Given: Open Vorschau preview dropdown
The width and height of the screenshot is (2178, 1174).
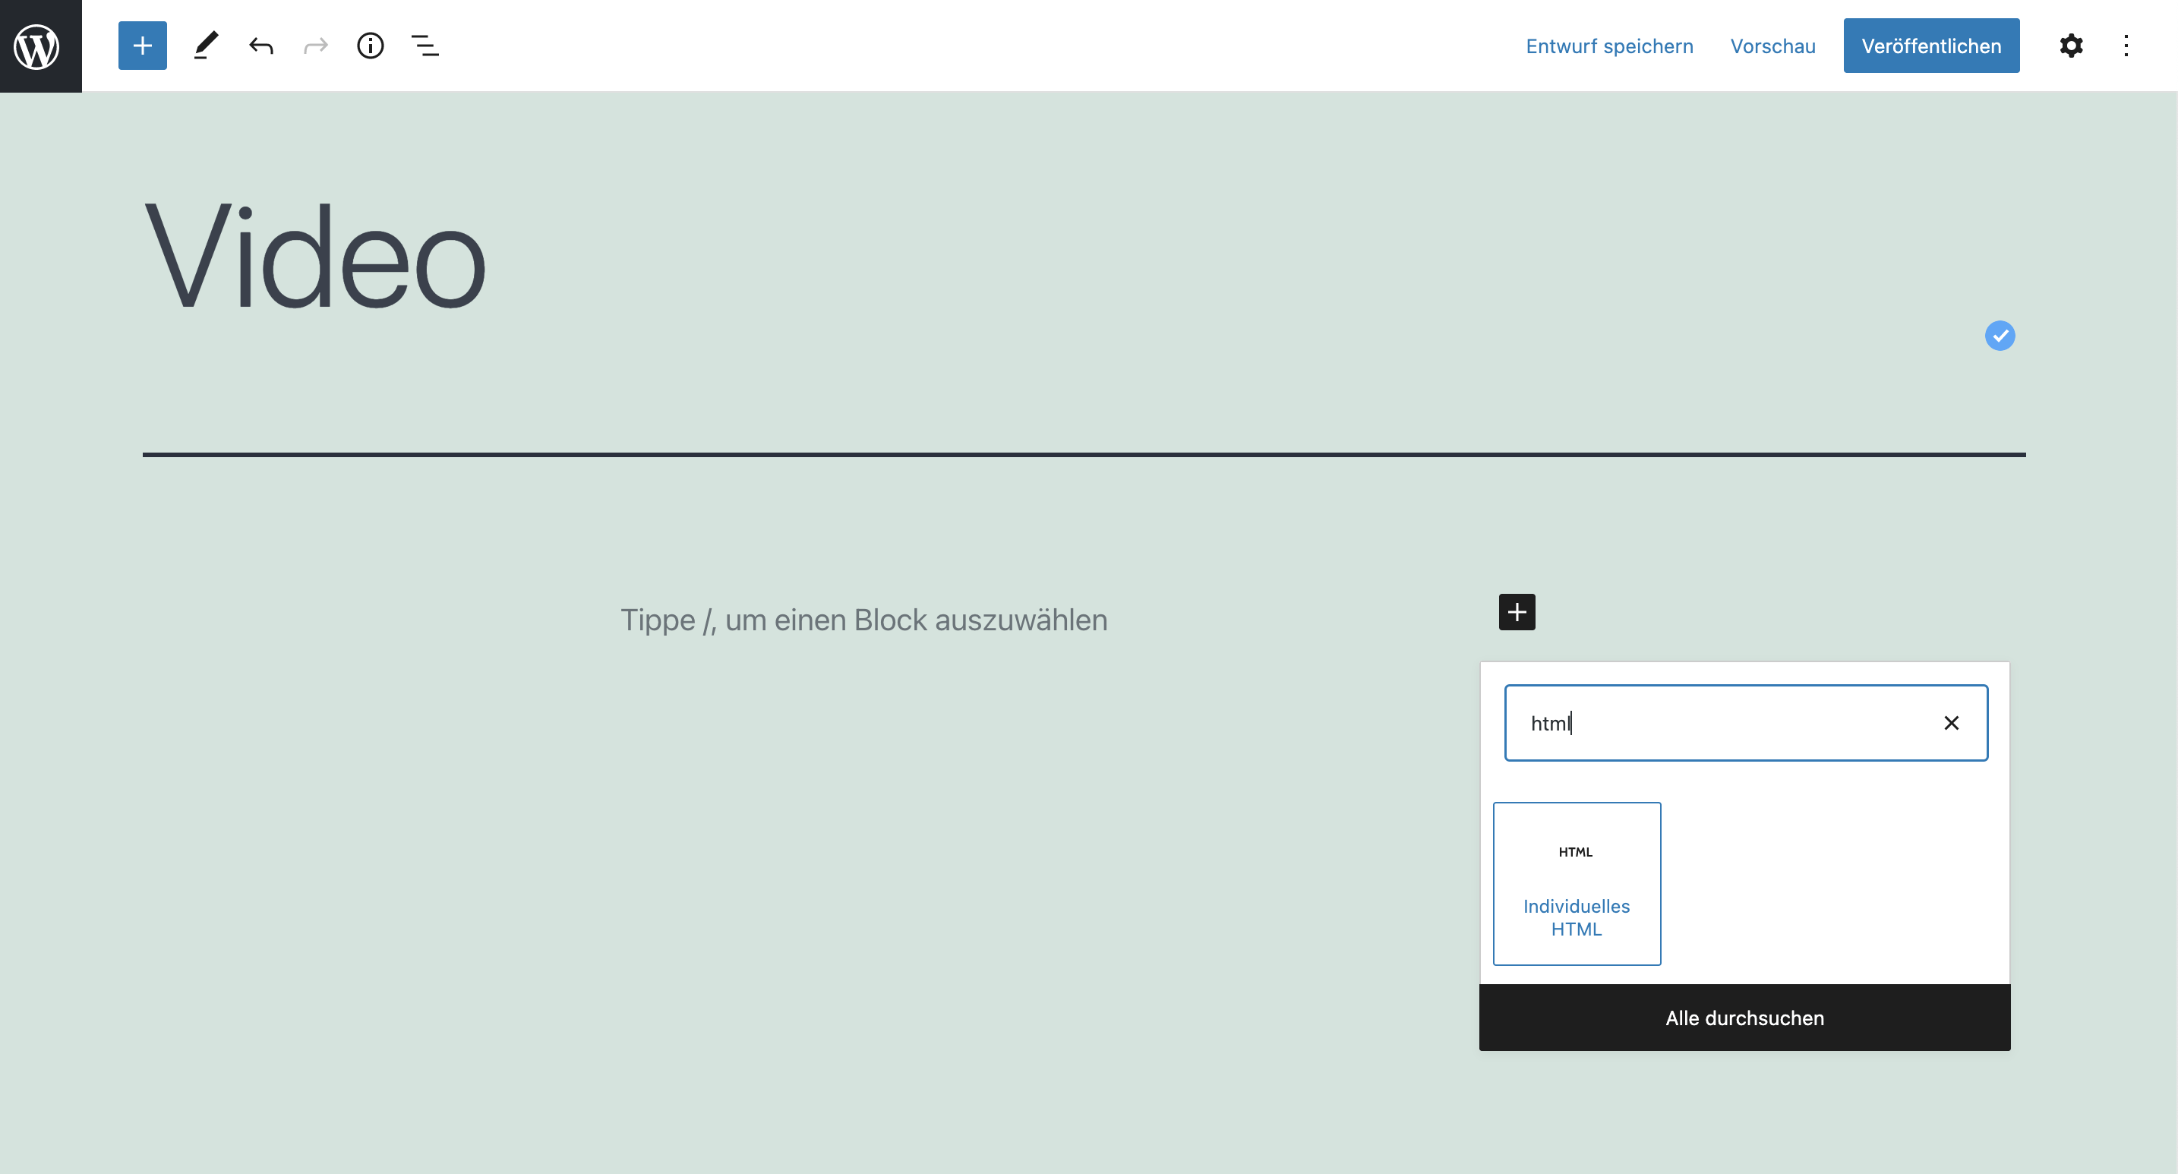Looking at the screenshot, I should [1772, 46].
